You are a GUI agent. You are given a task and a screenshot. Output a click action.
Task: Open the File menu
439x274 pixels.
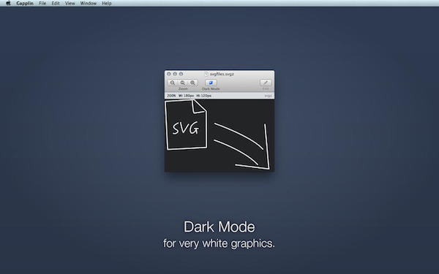click(x=42, y=4)
